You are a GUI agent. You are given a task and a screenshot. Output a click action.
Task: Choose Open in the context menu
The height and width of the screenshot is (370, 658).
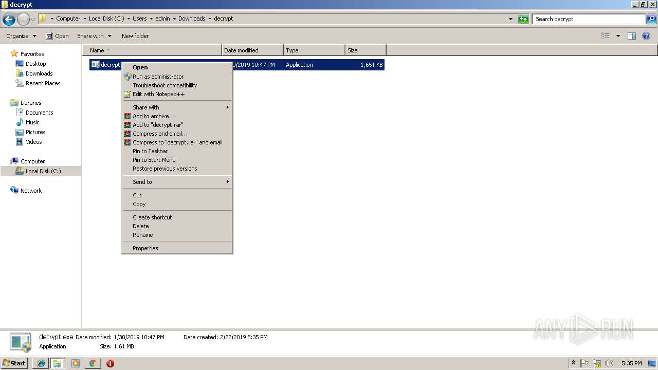click(177, 67)
